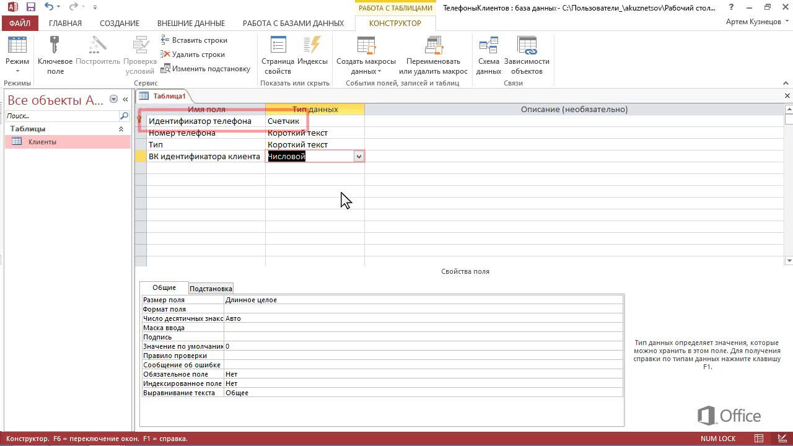Close the Таблица1 tab with X
Viewport: 793px width, 446px height.
tap(787, 96)
